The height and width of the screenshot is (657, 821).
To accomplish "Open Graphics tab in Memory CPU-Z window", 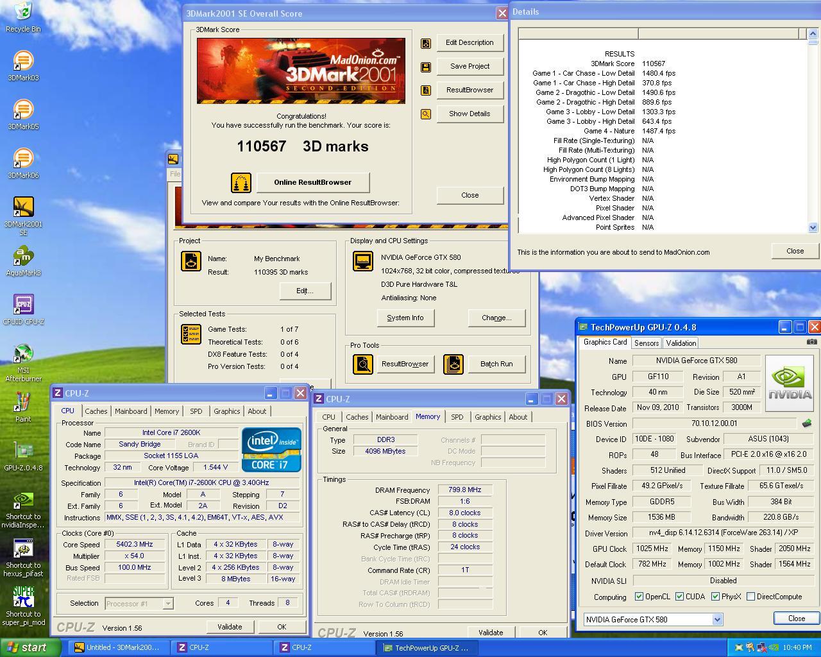I will [488, 417].
